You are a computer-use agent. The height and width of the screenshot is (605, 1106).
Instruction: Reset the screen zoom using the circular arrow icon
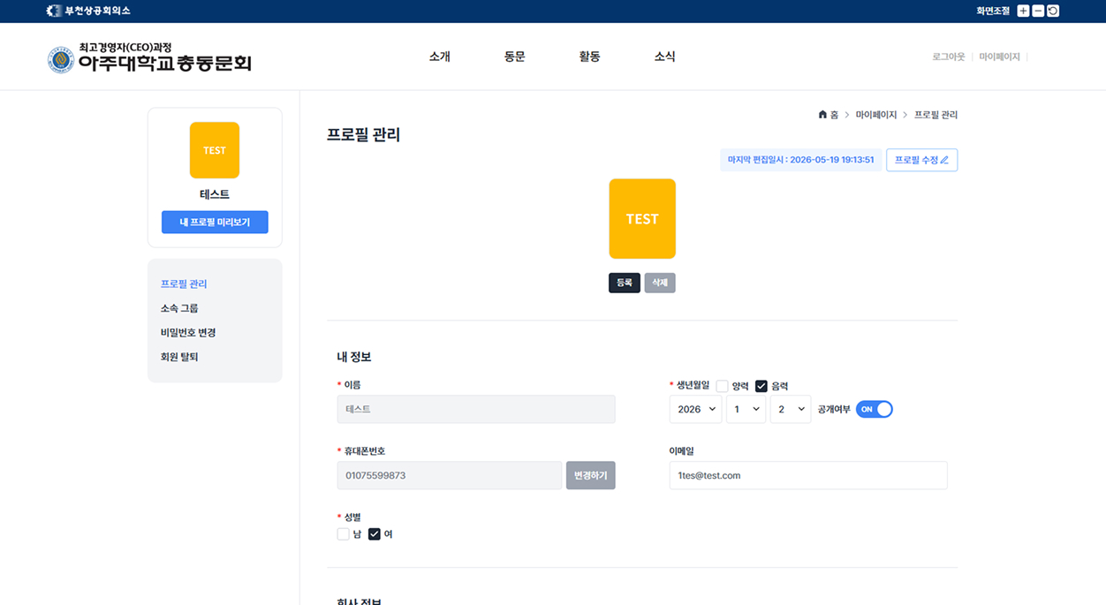(1053, 11)
